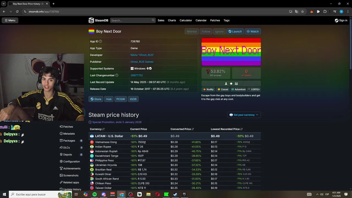Viewport: 352px width, 198px height.
Task: Click the Watch eye button
Action: click(253, 31)
